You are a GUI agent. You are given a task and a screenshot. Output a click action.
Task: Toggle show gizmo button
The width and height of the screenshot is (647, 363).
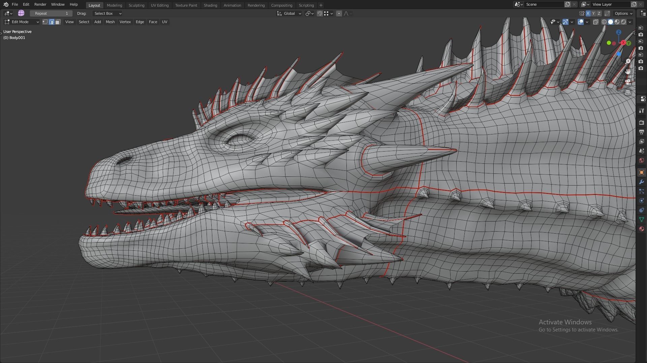coord(565,22)
